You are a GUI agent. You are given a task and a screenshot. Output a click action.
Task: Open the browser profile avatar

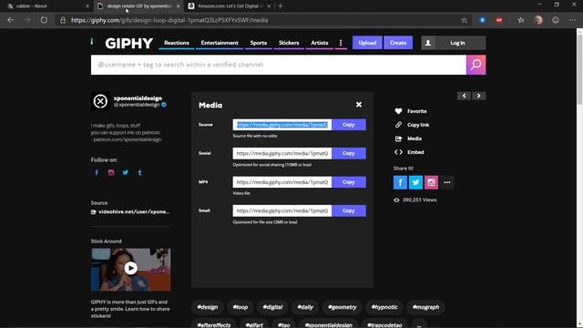(x=538, y=20)
